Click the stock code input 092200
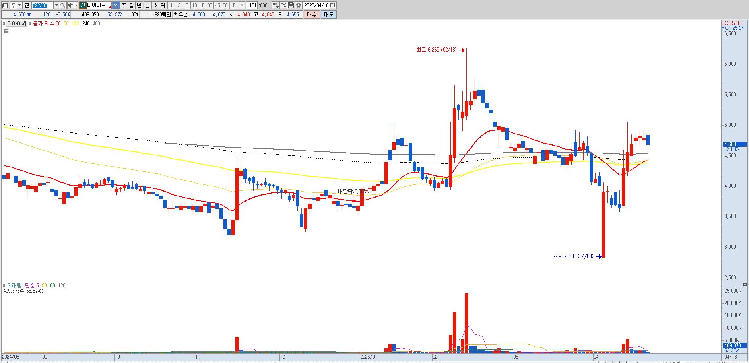Image resolution: width=749 pixels, height=363 pixels. point(42,5)
